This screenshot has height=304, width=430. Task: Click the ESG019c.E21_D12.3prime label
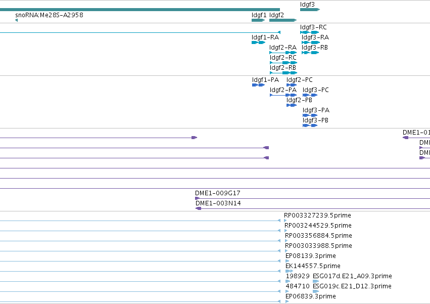click(x=352, y=286)
